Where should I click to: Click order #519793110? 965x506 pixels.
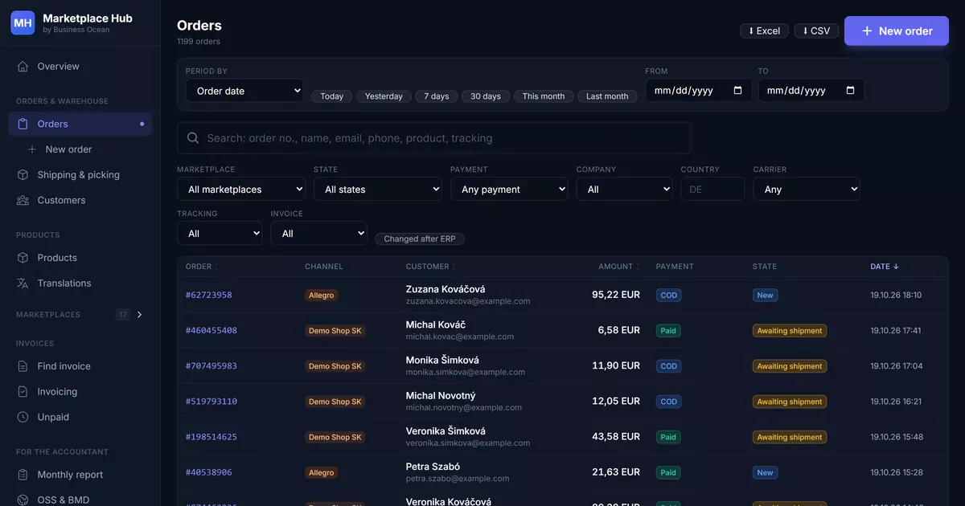tap(211, 402)
